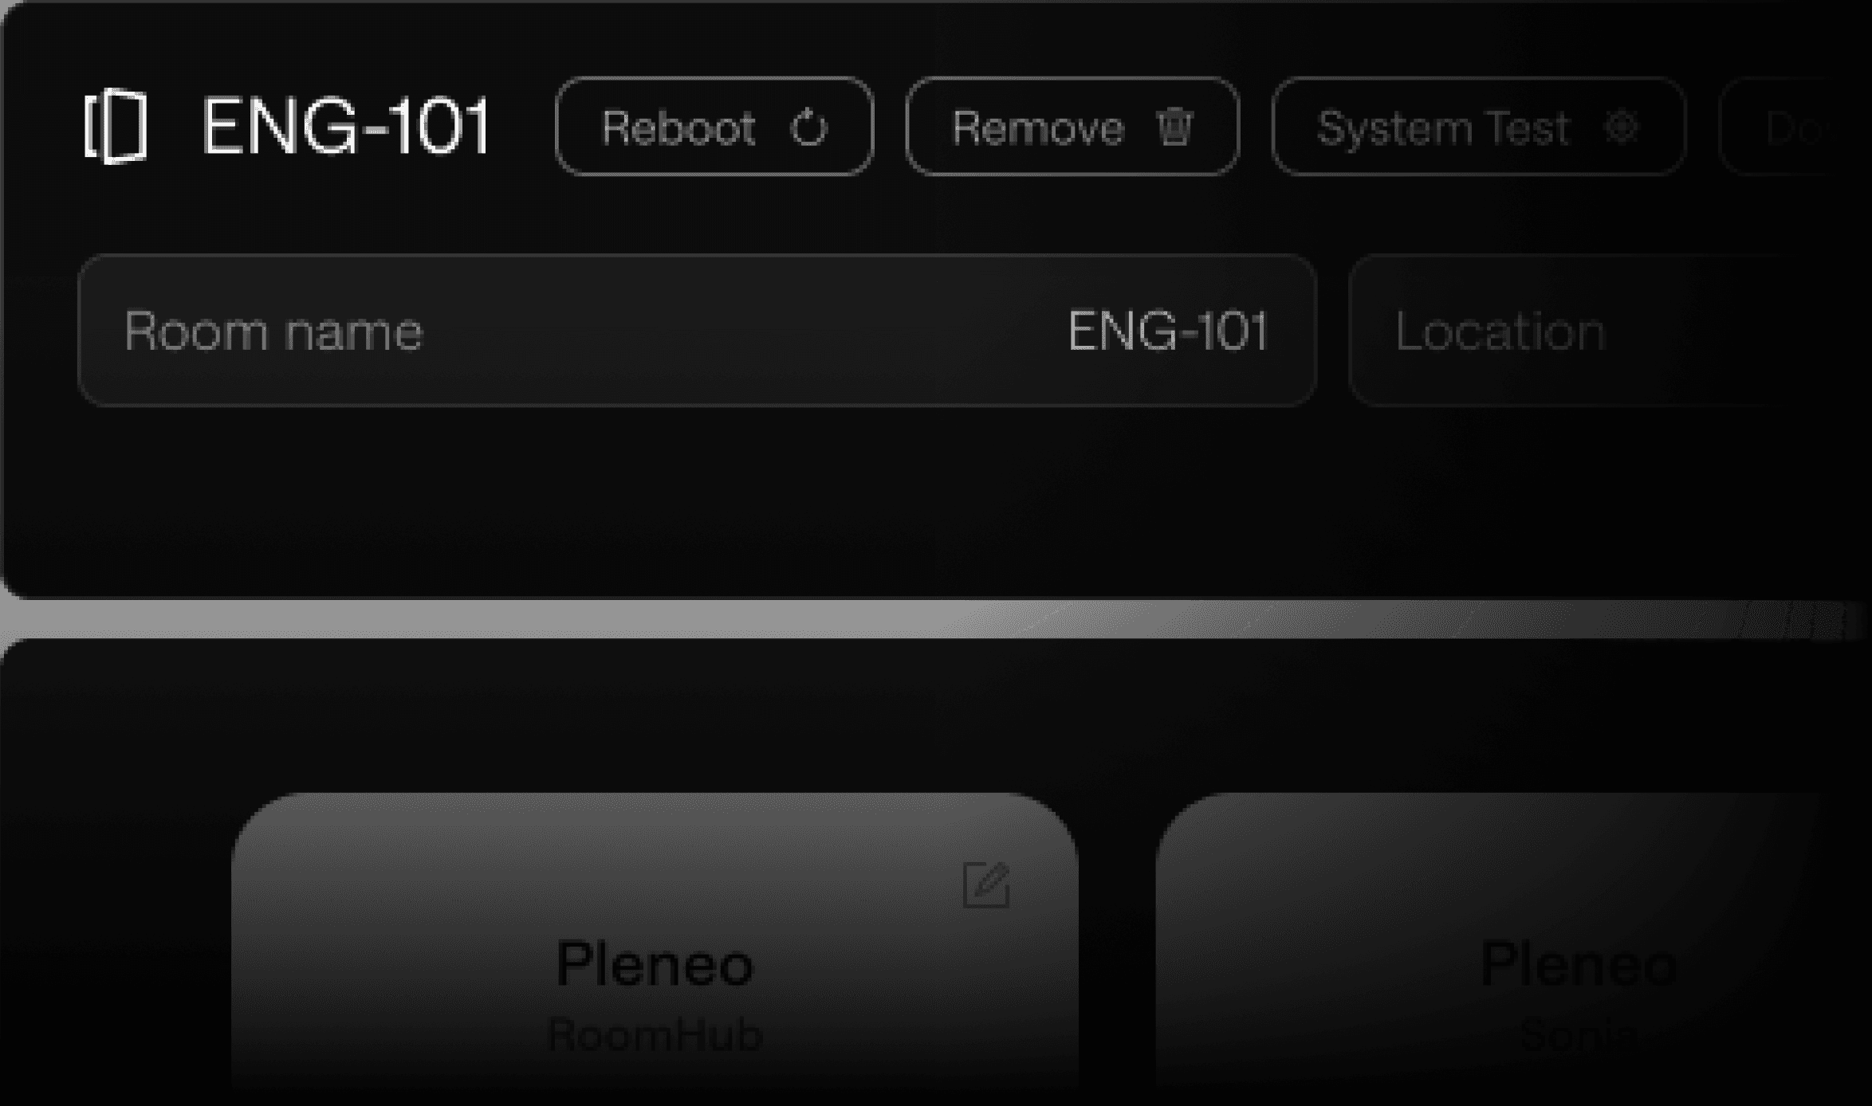1872x1106 pixels.
Task: Click the Room name label text
Action: click(x=273, y=331)
